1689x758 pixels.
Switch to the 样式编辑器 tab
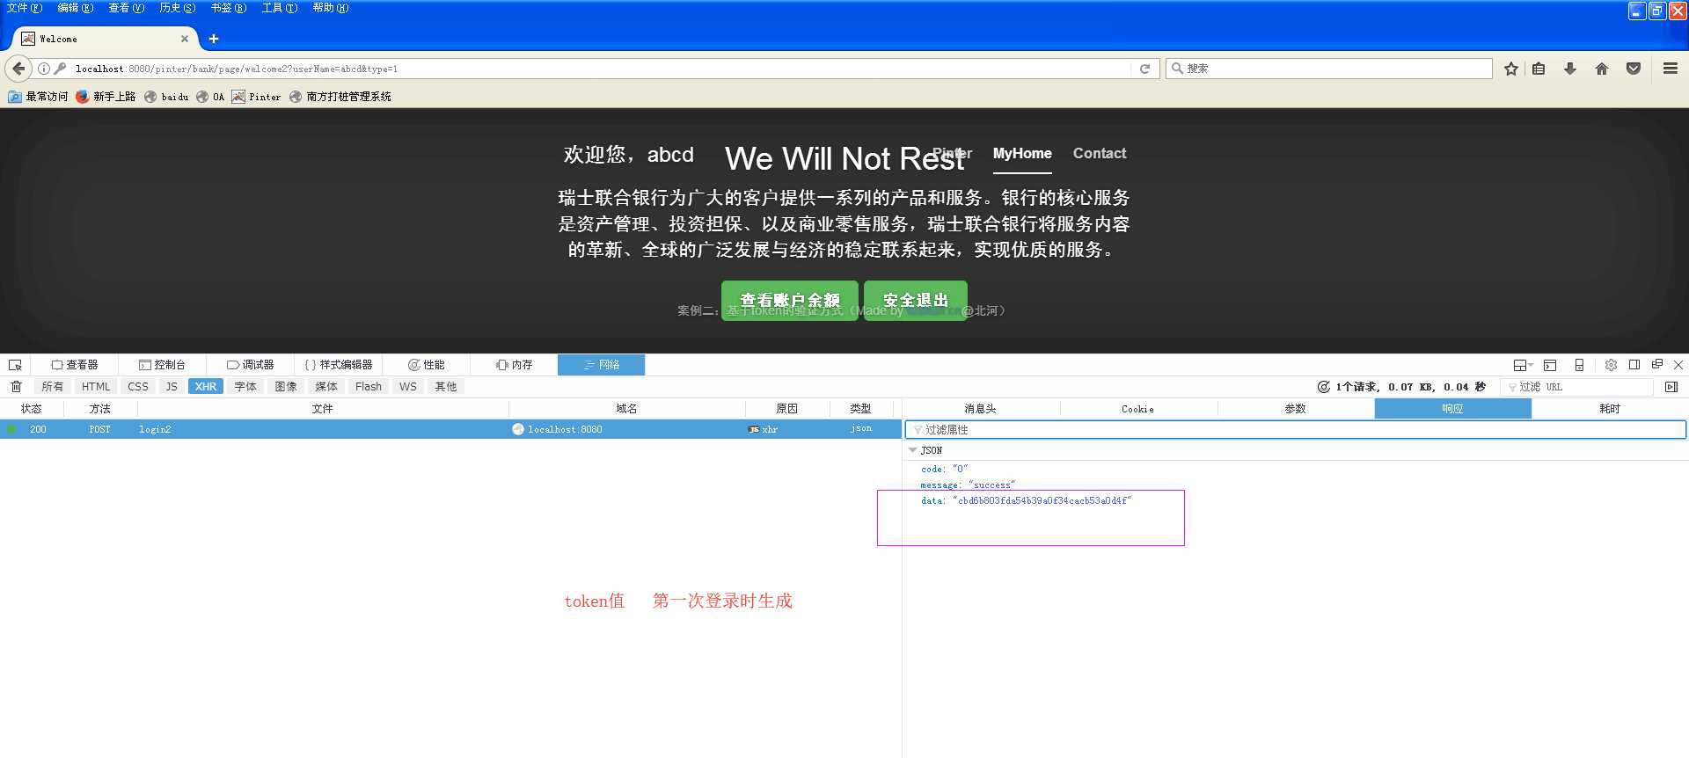pos(339,365)
